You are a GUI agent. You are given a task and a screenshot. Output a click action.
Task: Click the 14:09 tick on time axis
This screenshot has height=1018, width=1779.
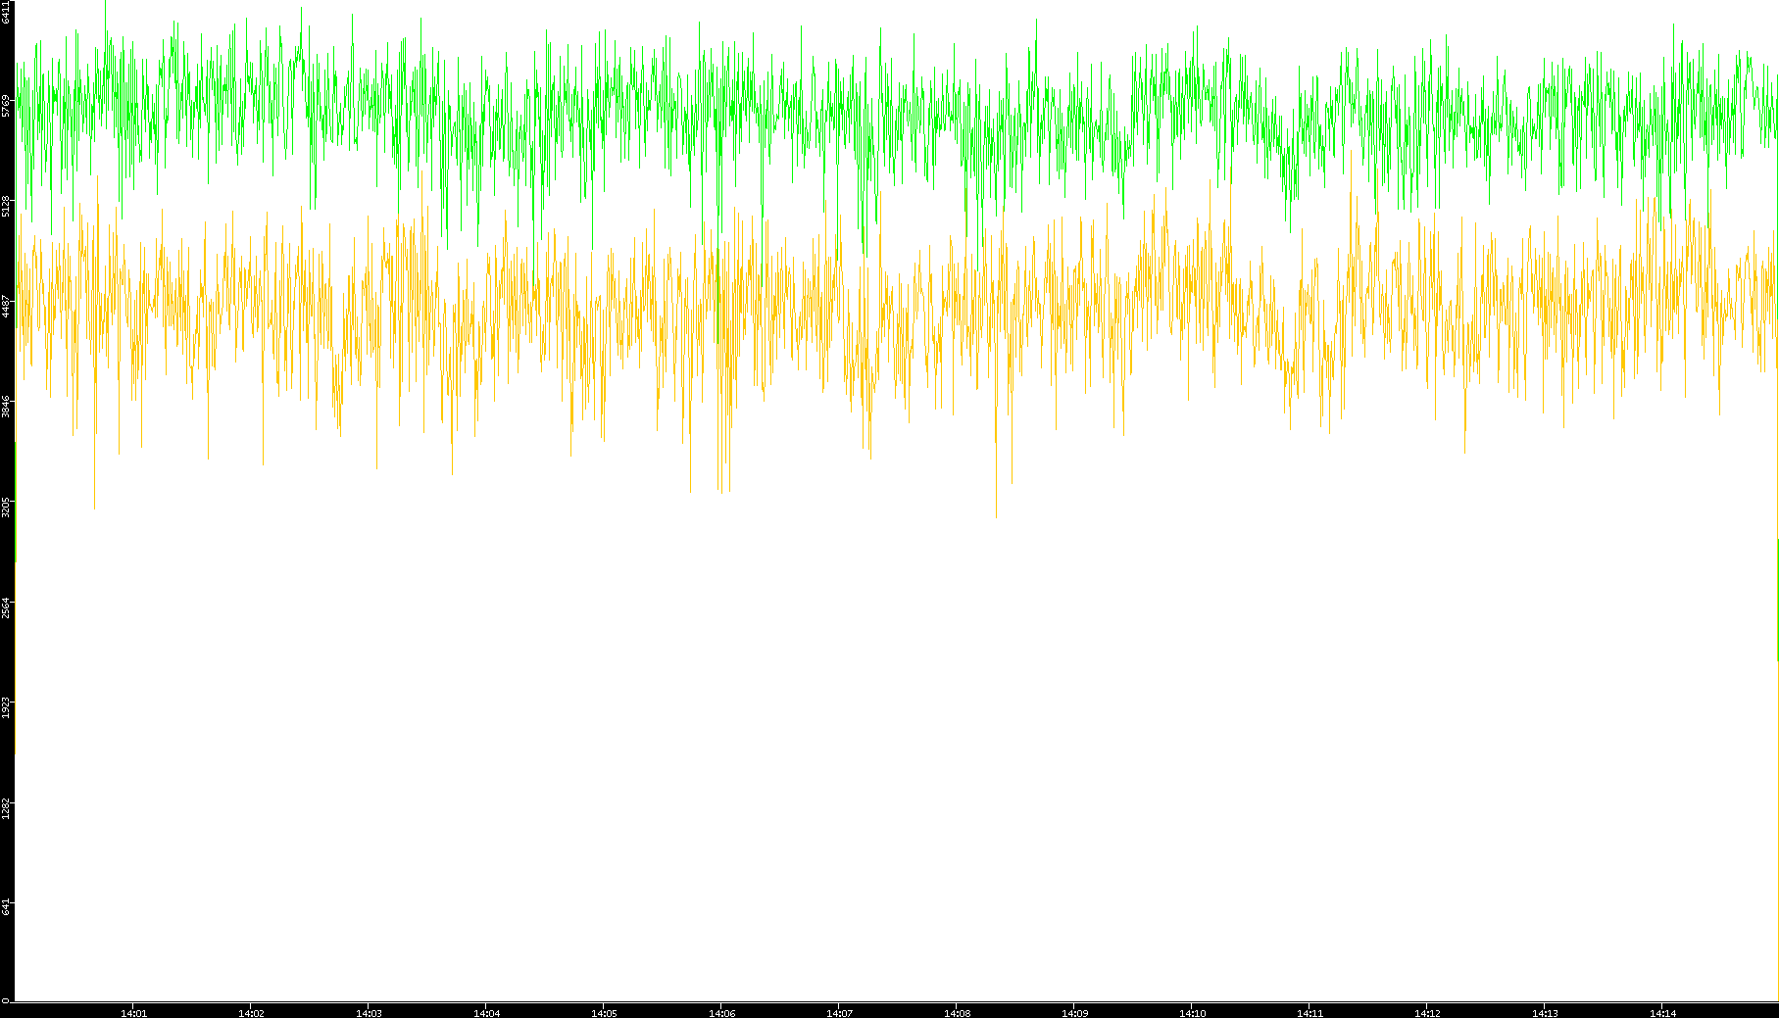coord(1074,1012)
